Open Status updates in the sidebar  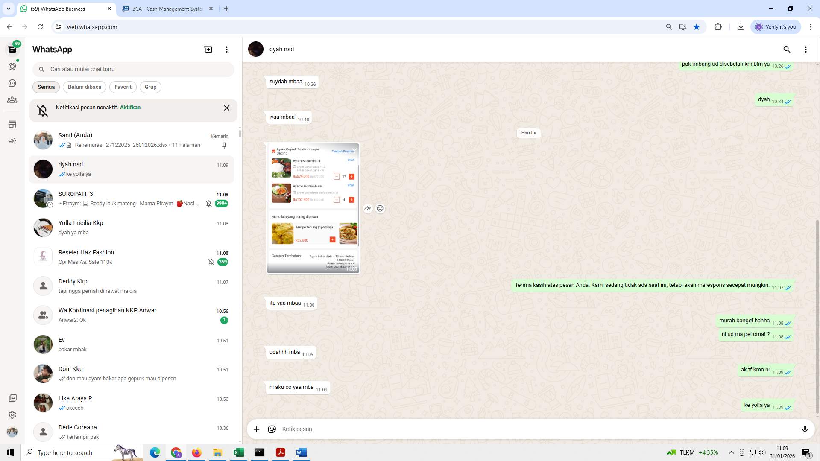click(x=12, y=67)
